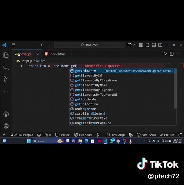Viewport: 184px width, 185px height.
Task: Expand the Copilot chat dropdown arrow
Action: click(134, 45)
